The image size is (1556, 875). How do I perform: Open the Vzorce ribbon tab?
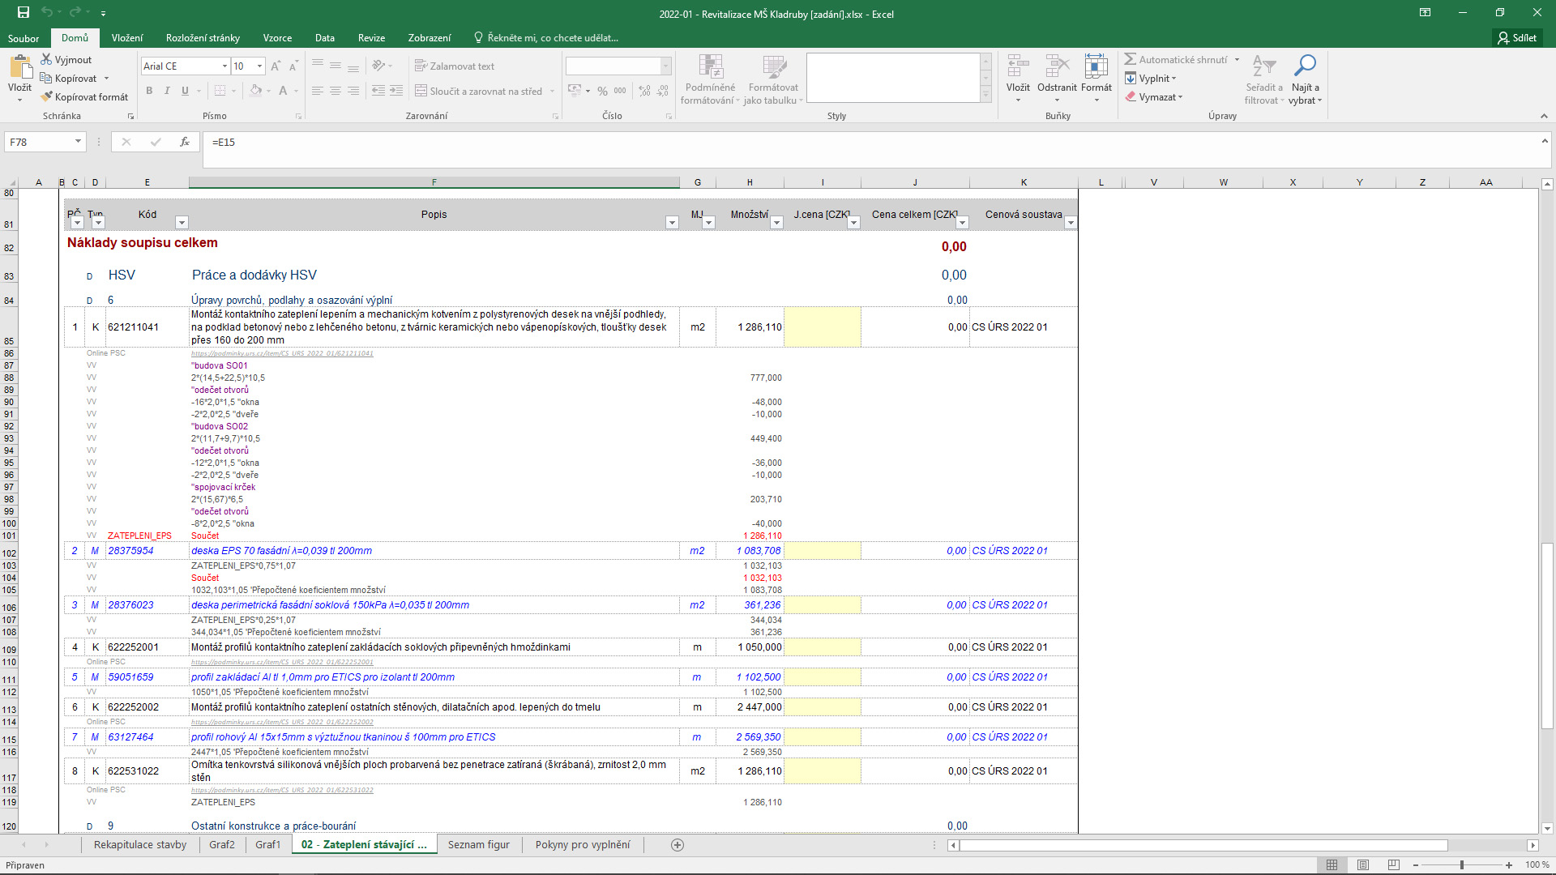(277, 38)
